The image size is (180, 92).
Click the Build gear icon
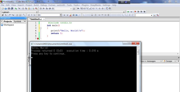(41, 8)
